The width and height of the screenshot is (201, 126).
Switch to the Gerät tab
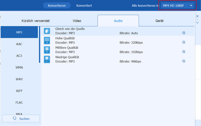159,21
